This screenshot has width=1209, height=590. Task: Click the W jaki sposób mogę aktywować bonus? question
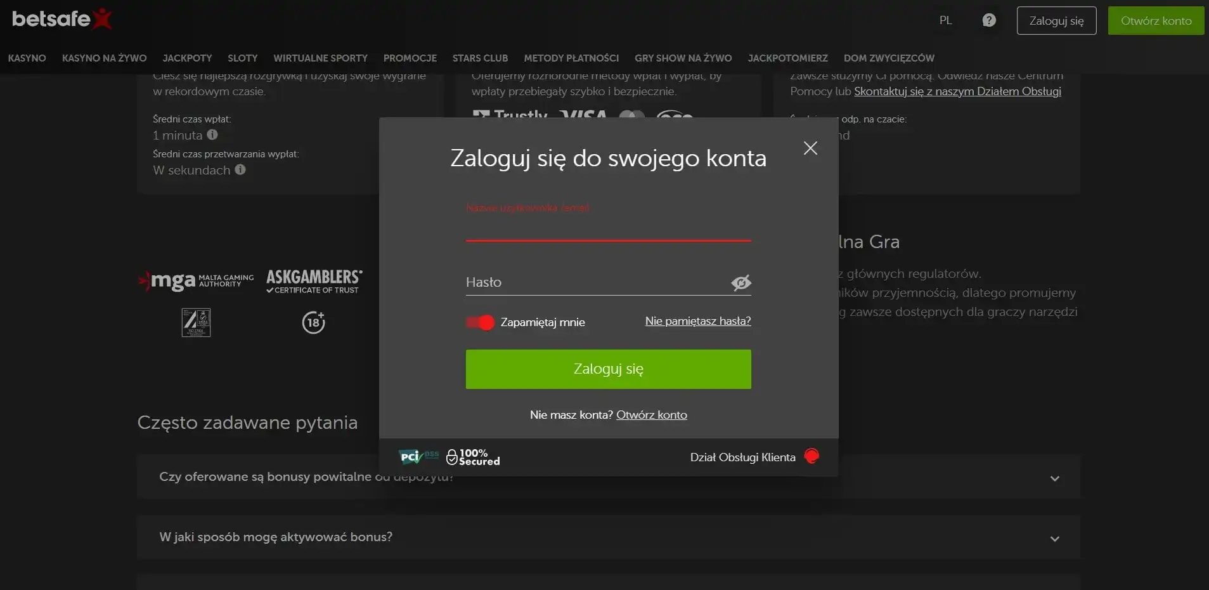pyautogui.click(x=276, y=537)
